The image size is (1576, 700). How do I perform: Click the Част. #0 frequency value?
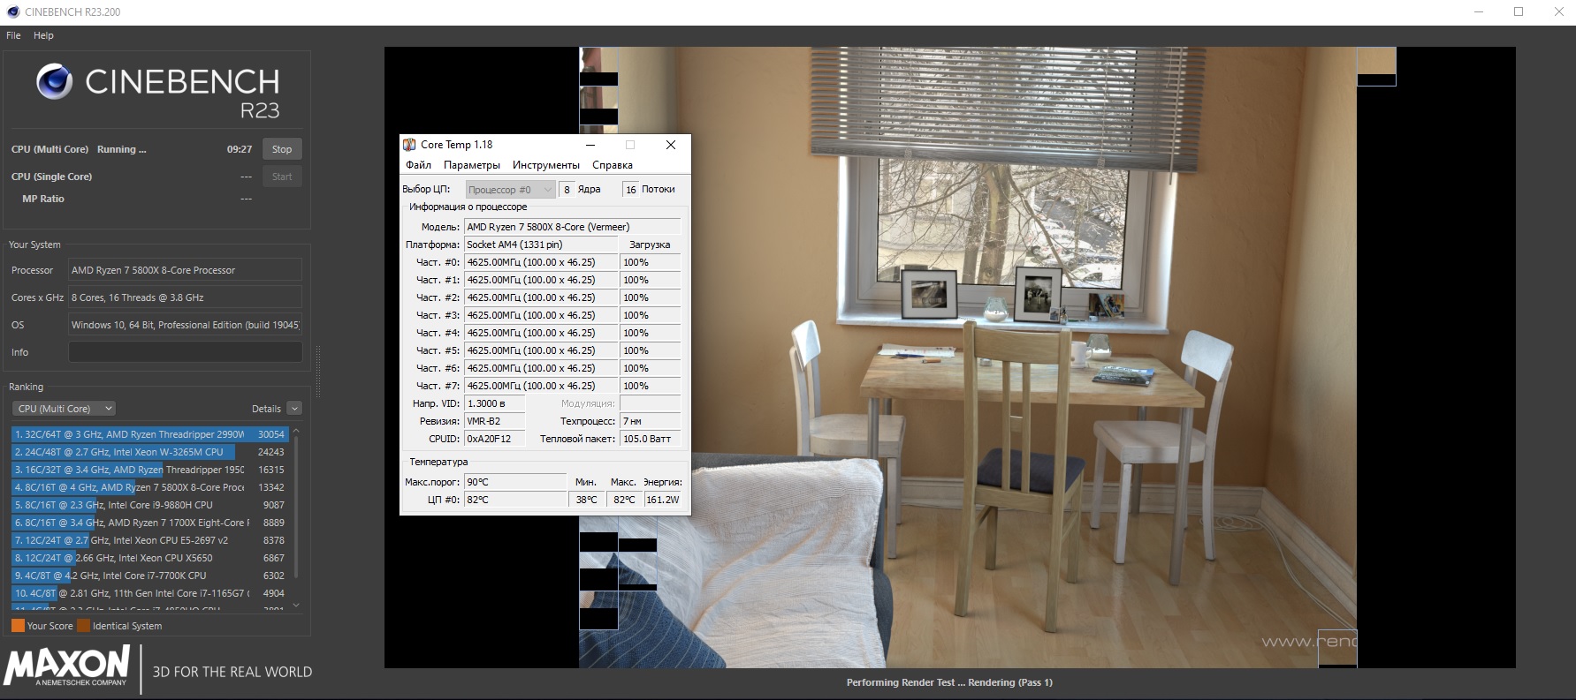point(540,262)
